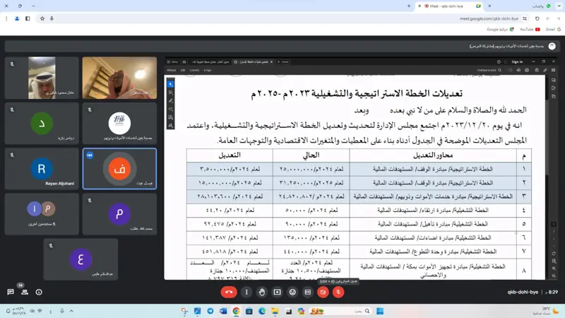
Task: Raise hand in the meeting
Action: [262, 292]
